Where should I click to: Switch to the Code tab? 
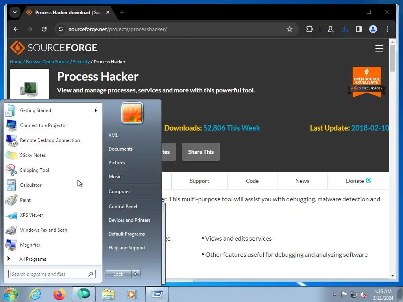[252, 181]
